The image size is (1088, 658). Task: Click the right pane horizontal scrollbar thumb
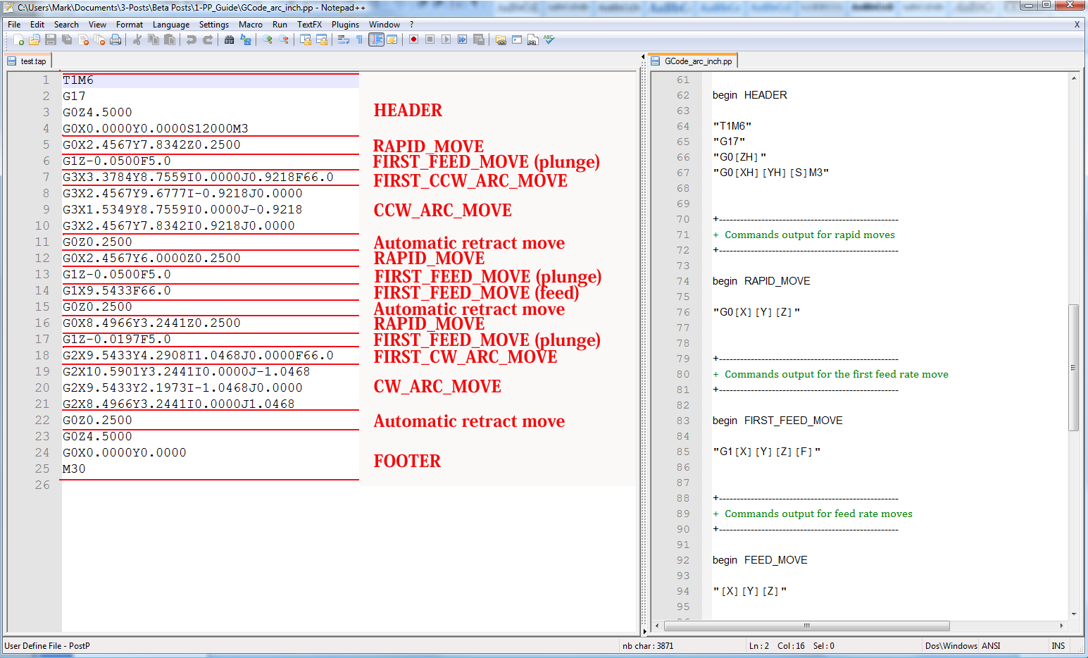click(x=807, y=626)
